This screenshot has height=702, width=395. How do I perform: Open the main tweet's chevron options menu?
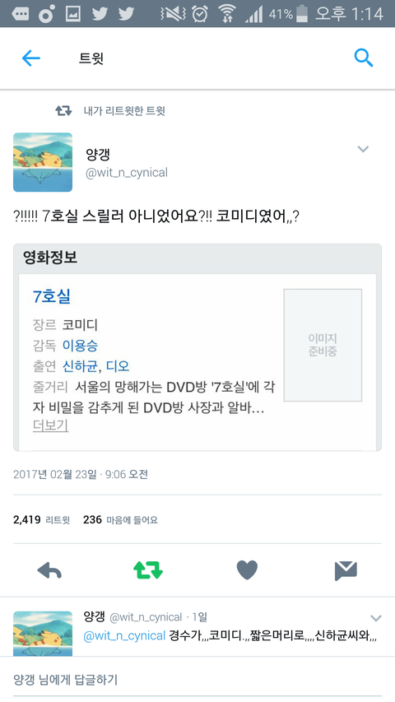click(363, 149)
